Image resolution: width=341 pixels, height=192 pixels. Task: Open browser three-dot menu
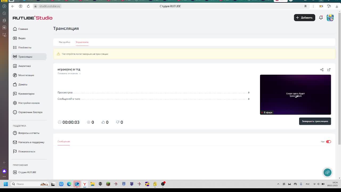pyautogui.click(x=313, y=6)
